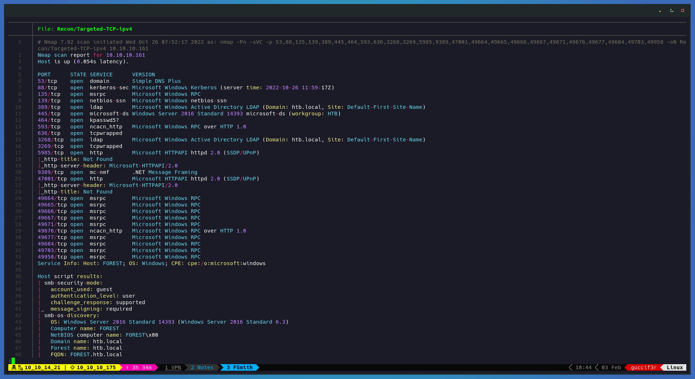Click the red guccif3r username segment
Image resolution: width=695 pixels, height=379 pixels.
click(x=644, y=367)
